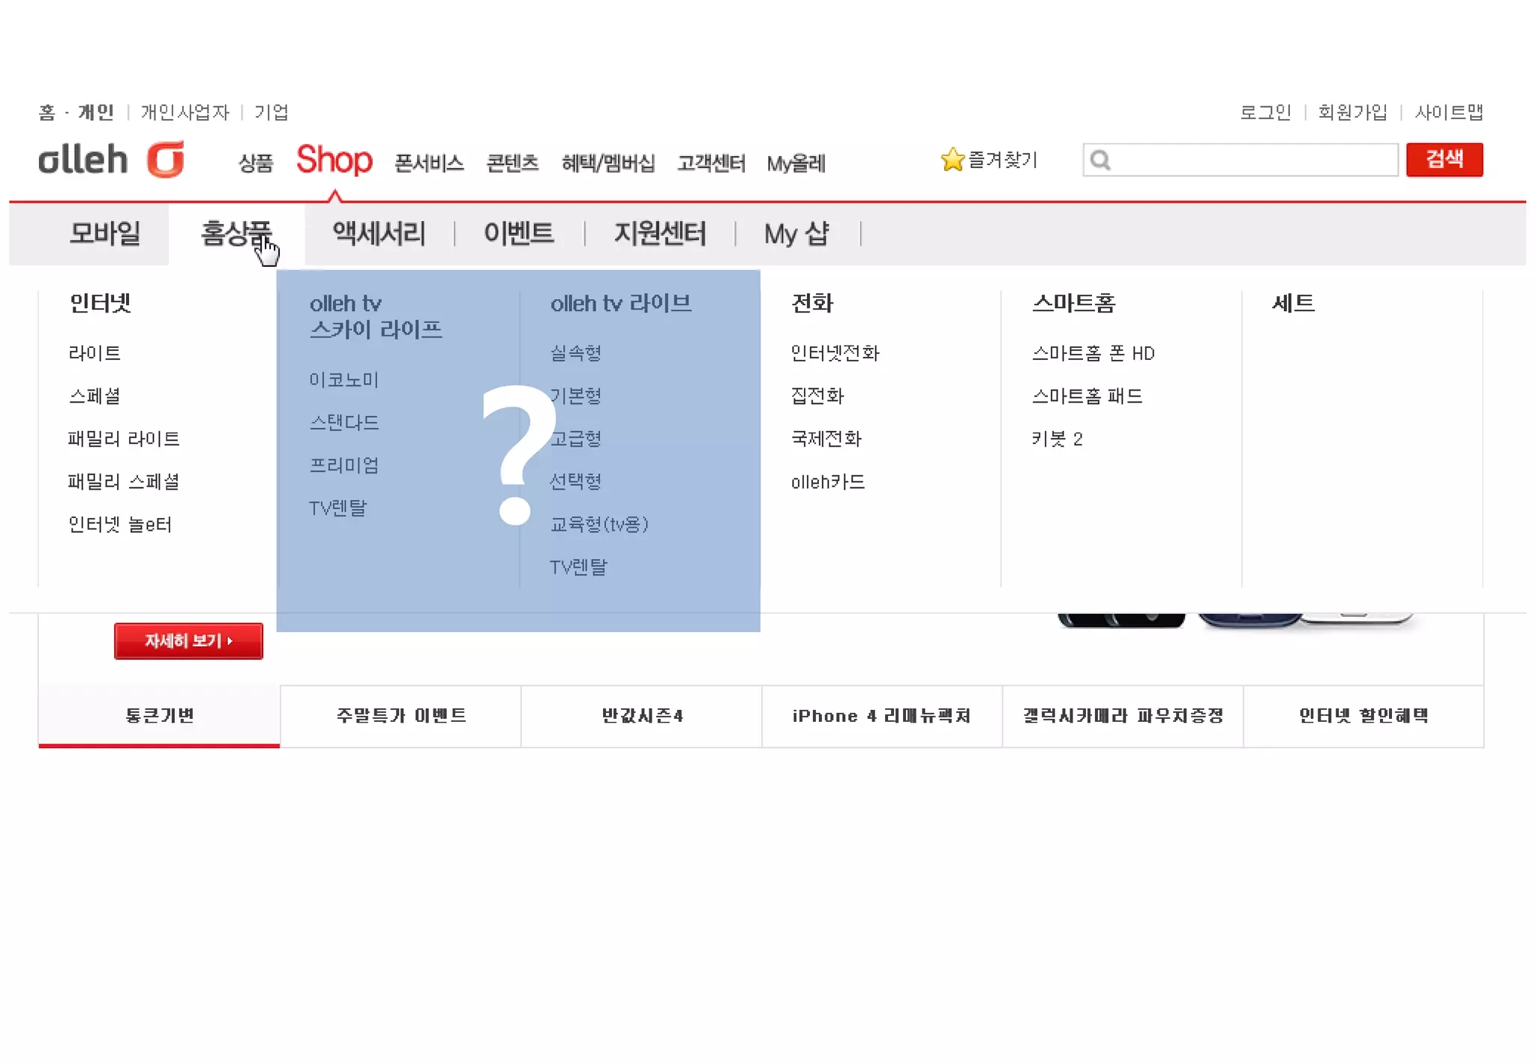Open the 인터넷 할인혜택 tab

pos(1363,716)
